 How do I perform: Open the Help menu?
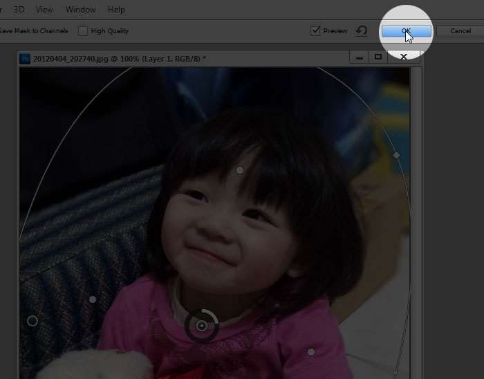(116, 10)
